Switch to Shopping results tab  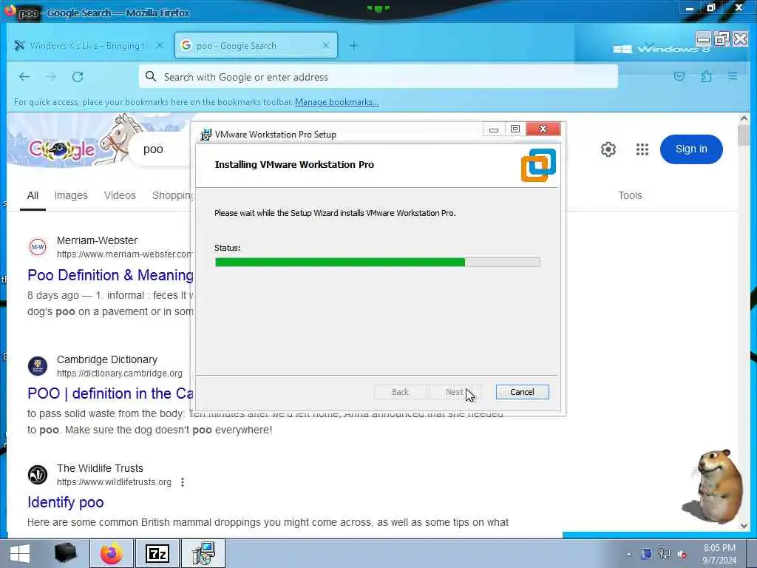173,195
